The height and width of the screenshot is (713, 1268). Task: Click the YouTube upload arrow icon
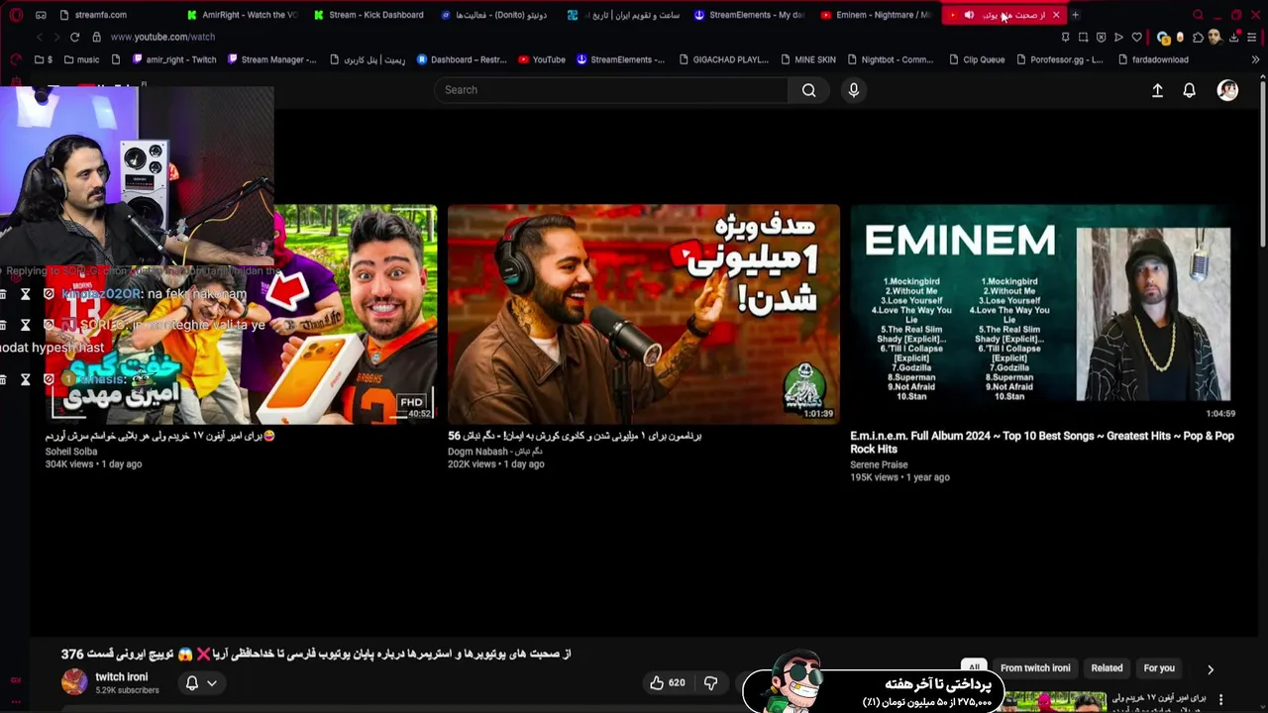pos(1157,90)
